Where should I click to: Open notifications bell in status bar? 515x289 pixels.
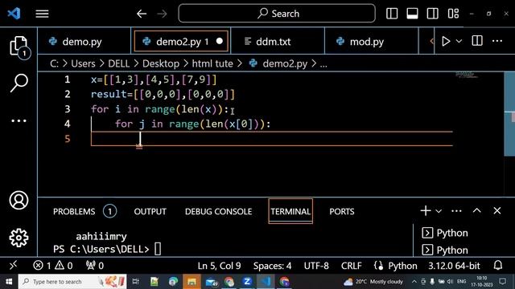click(498, 265)
